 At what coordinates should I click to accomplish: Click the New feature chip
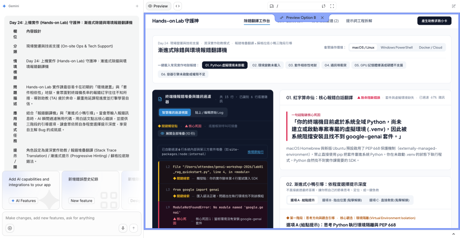point(82,201)
